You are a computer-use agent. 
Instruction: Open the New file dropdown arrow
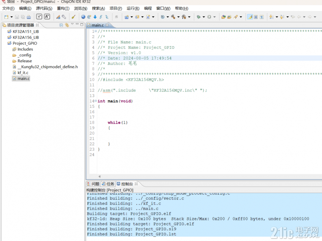(11, 17)
